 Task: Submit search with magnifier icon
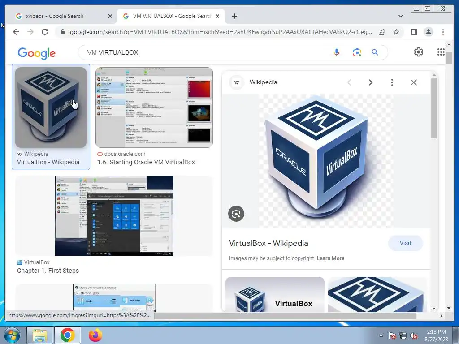click(x=375, y=52)
